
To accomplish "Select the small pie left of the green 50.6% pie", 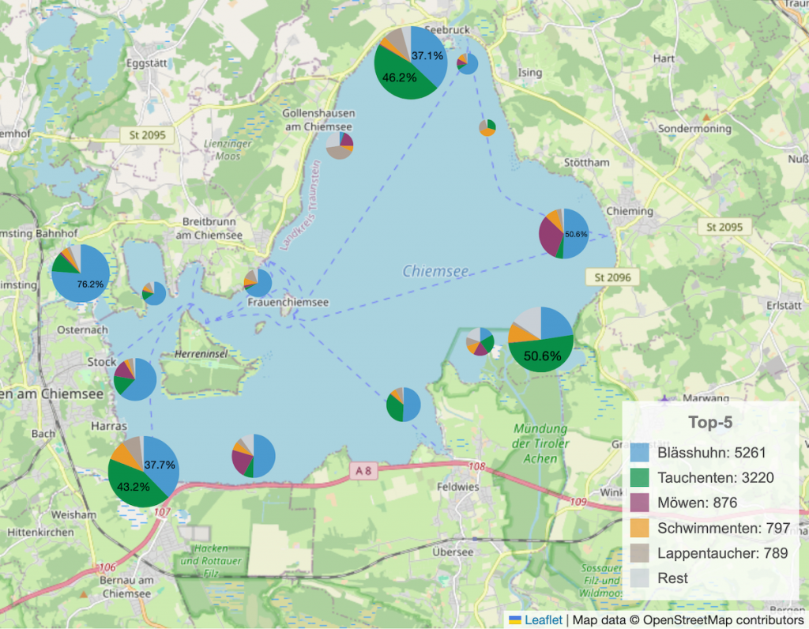I will (480, 341).
